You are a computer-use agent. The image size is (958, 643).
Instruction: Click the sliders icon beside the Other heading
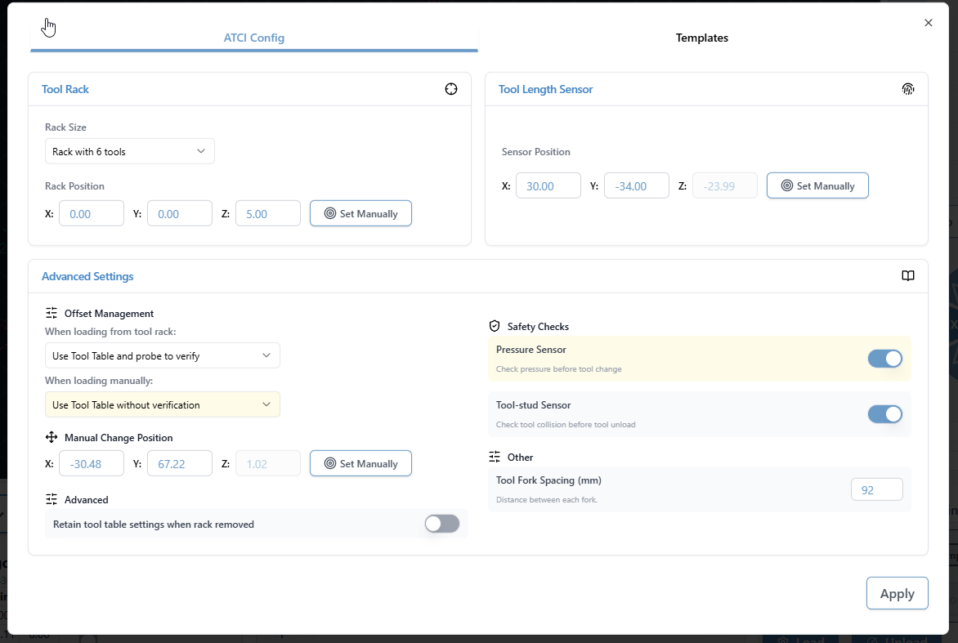(x=495, y=457)
